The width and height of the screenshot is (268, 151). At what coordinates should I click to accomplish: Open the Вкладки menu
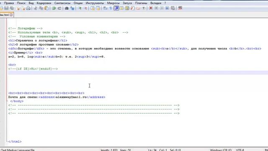click(156, 3)
